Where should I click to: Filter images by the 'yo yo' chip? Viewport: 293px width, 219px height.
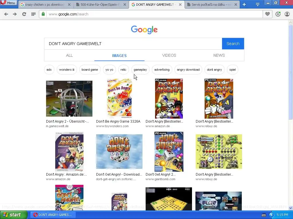point(109,70)
